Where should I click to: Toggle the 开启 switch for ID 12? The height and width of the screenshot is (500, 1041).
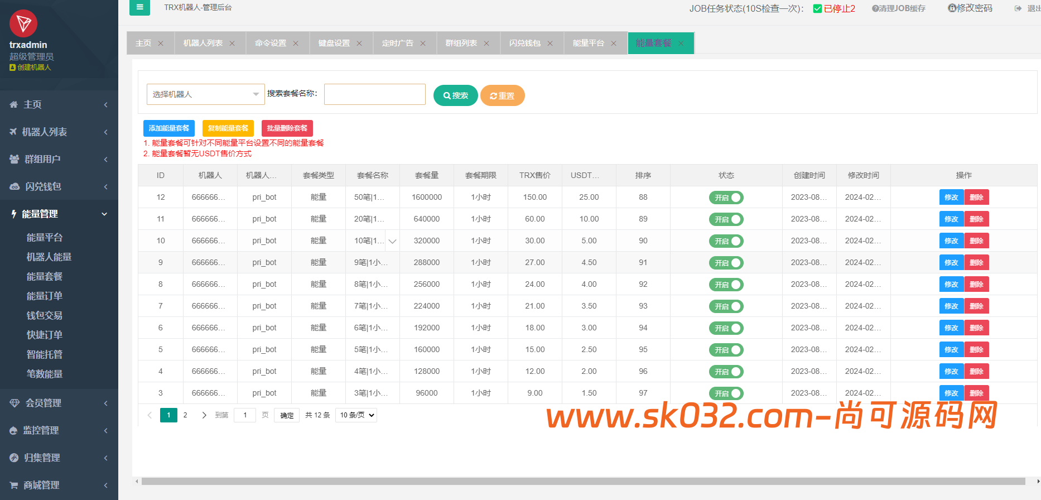point(726,198)
